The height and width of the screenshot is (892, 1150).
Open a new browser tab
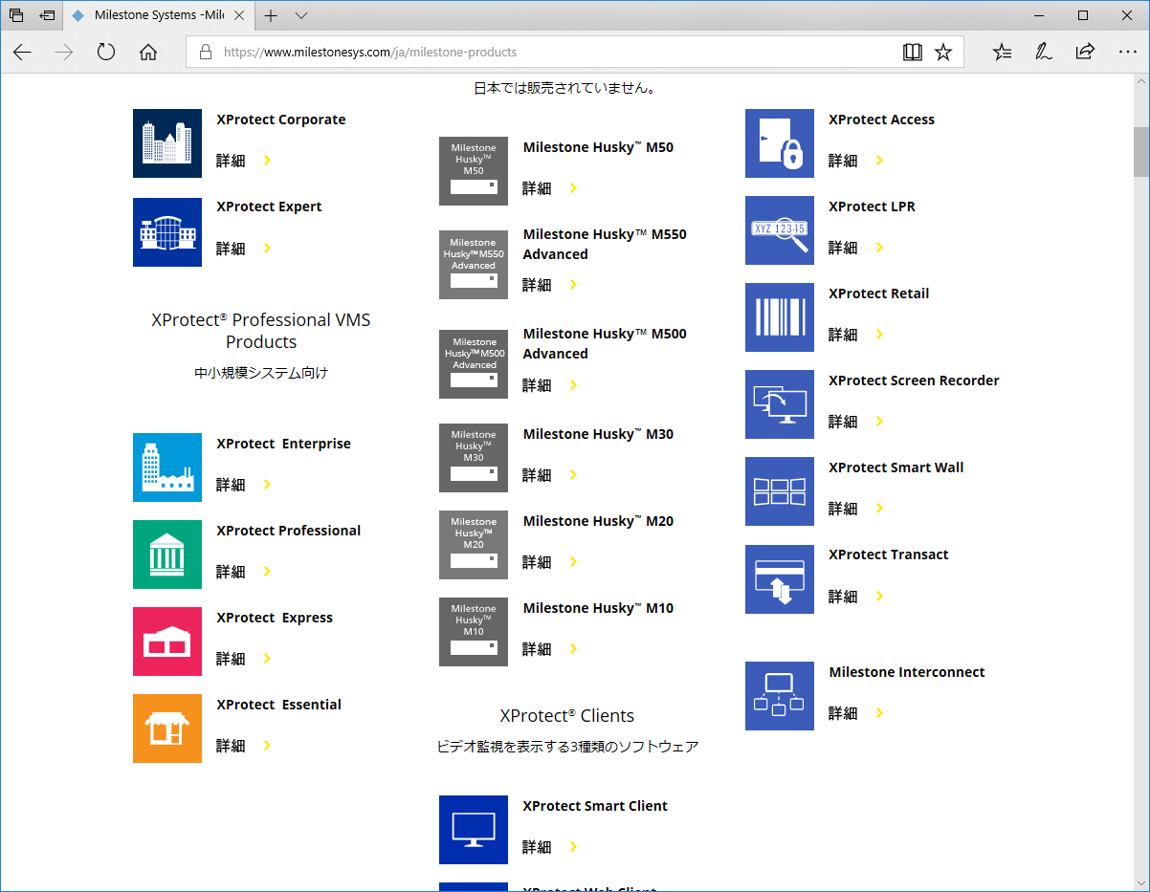point(271,15)
